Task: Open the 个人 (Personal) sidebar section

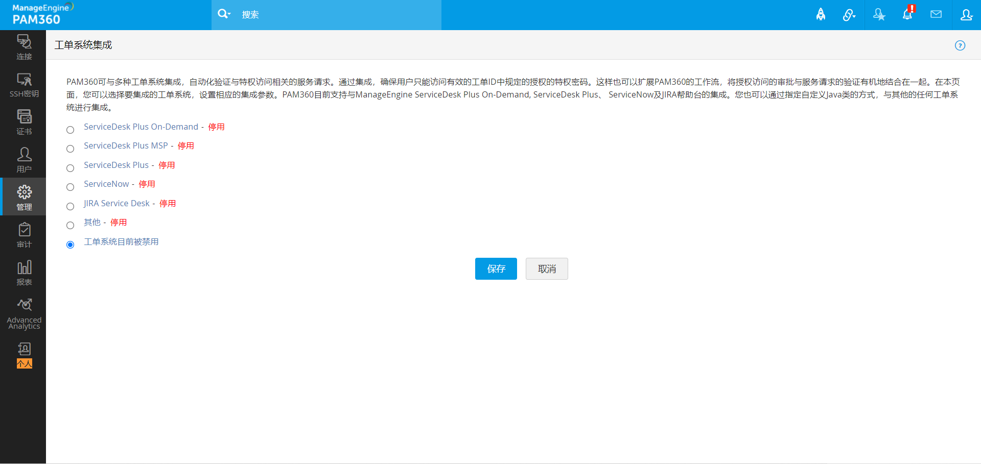Action: click(x=24, y=355)
